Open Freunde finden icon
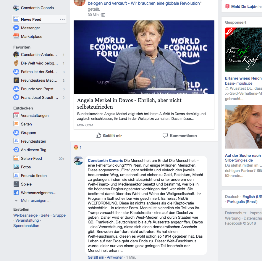 (16, 175)
